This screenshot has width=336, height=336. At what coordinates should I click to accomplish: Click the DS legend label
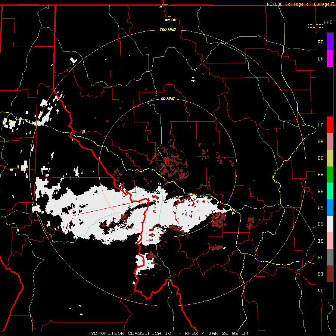pos(321,224)
